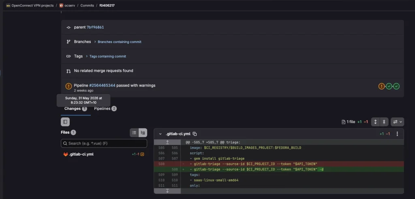Open the diff file more-options menu
The image size is (415, 199).
[x=397, y=134]
